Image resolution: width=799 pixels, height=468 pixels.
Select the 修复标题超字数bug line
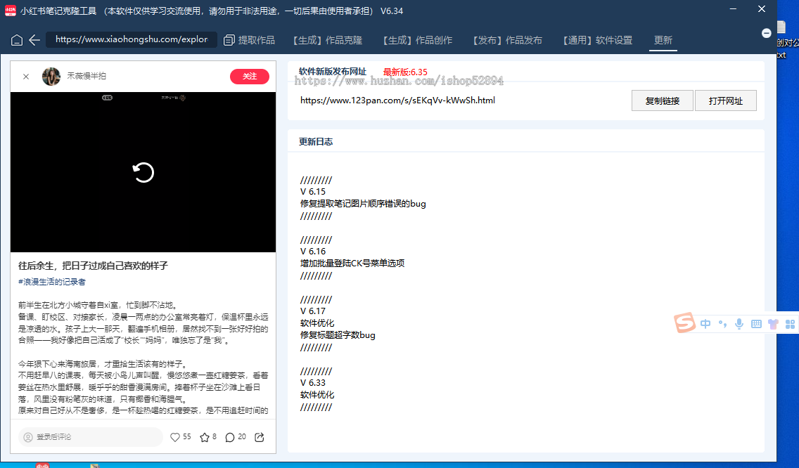tap(338, 335)
